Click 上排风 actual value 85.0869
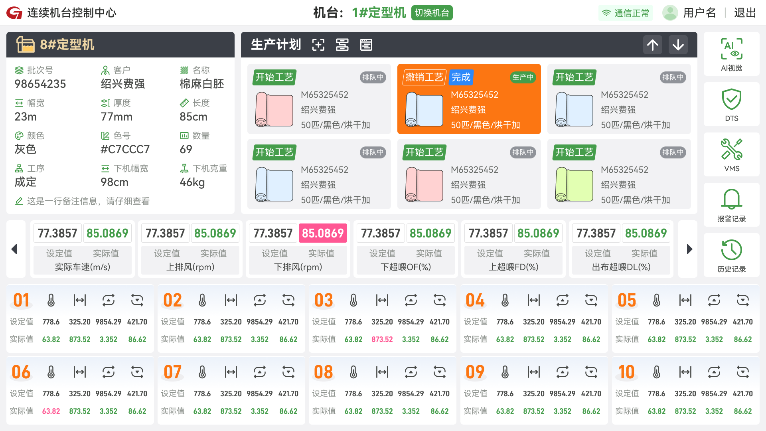Viewport: 766px width, 431px height. (215, 233)
